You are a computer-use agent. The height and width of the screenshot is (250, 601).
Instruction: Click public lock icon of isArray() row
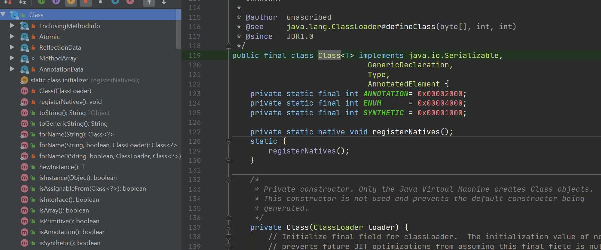[33, 210]
